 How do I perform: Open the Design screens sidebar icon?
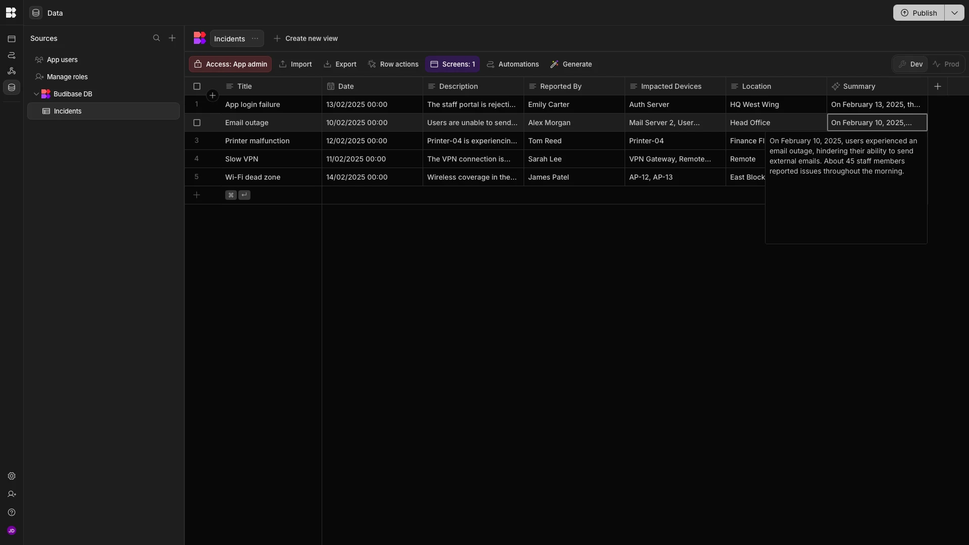tap(12, 39)
